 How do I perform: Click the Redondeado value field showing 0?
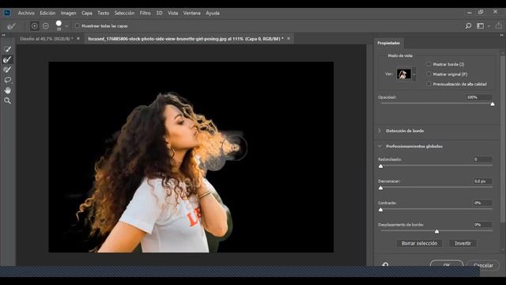click(x=483, y=159)
